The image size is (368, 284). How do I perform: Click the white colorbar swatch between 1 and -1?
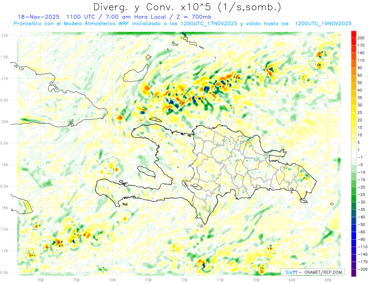pyautogui.click(x=353, y=154)
